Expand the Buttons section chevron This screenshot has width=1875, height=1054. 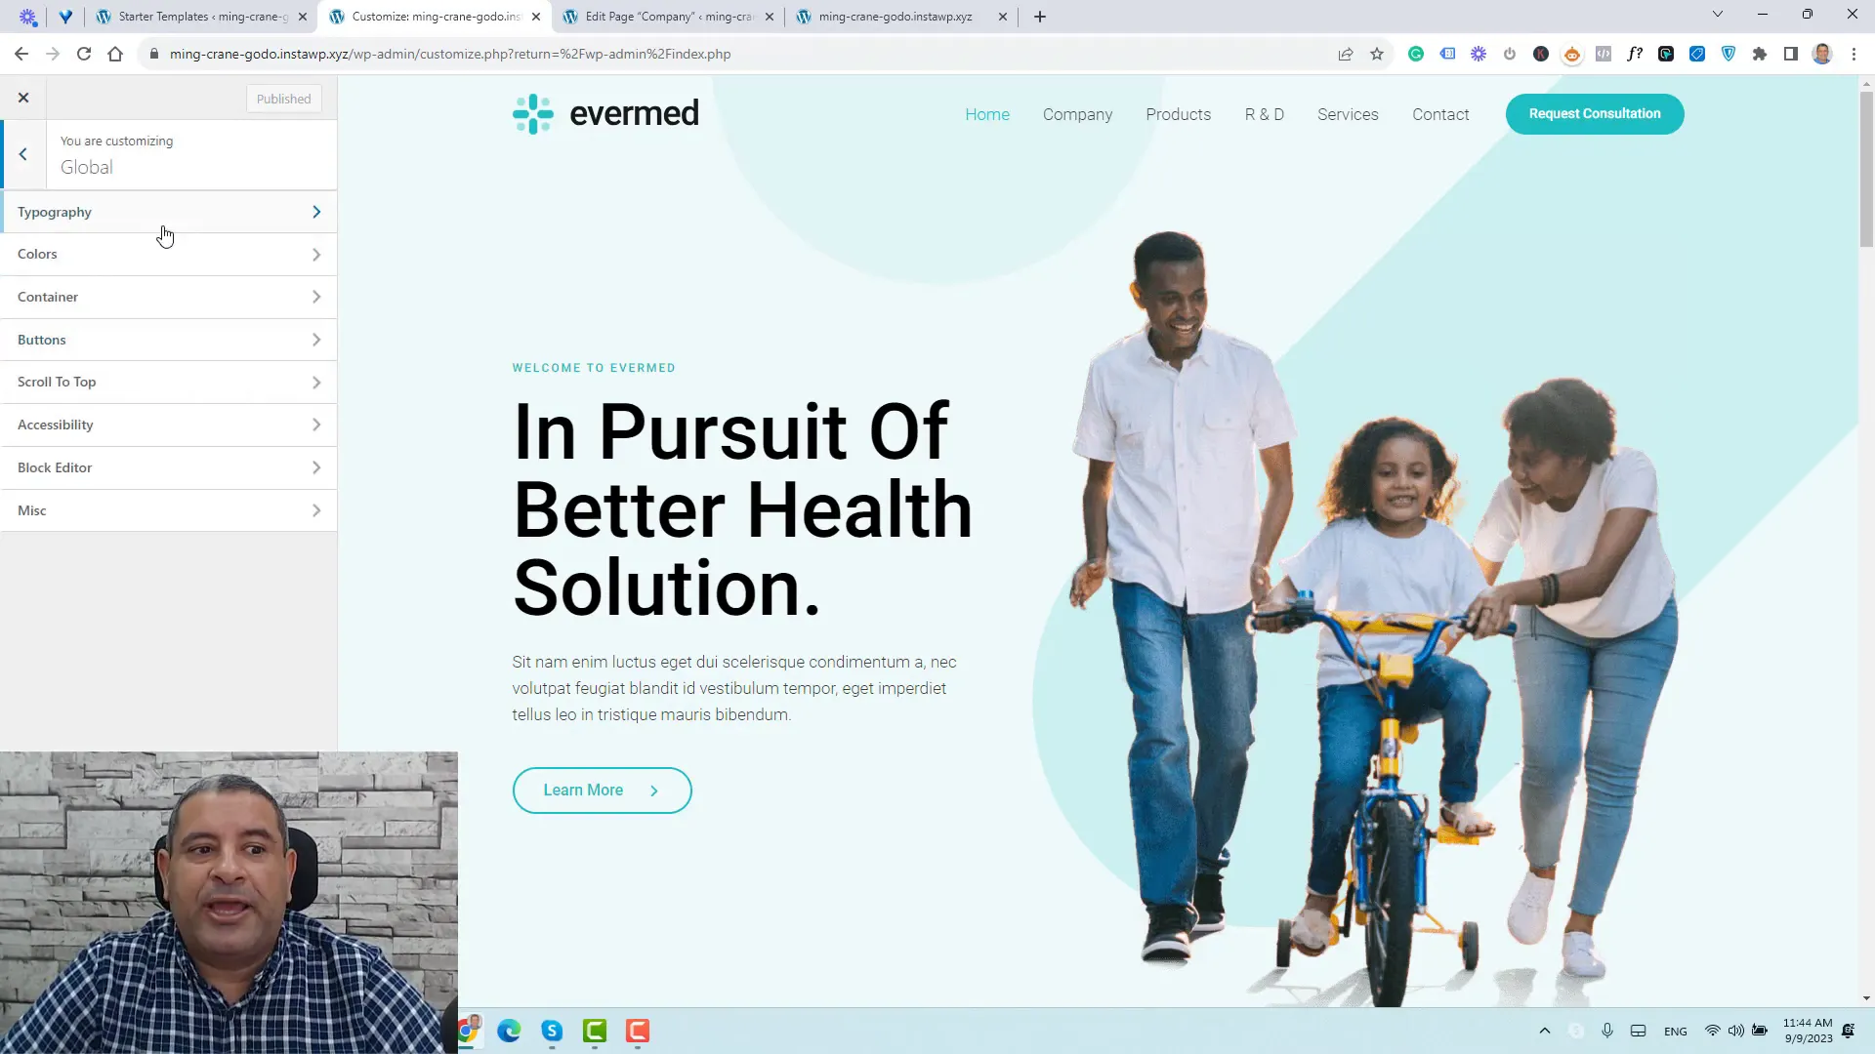tap(316, 339)
